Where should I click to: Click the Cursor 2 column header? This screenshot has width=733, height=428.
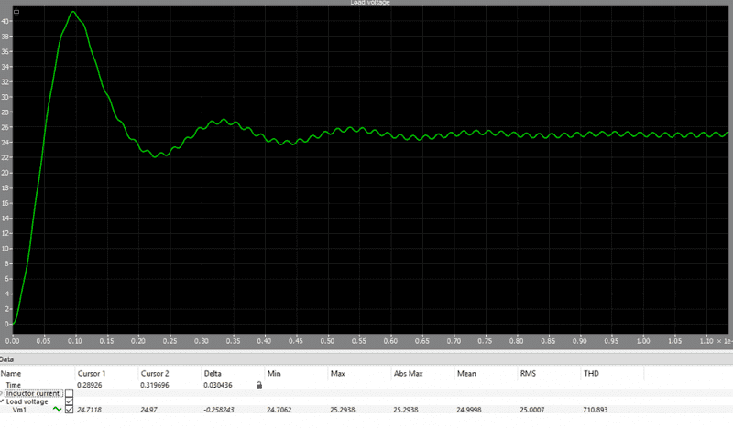(x=154, y=374)
